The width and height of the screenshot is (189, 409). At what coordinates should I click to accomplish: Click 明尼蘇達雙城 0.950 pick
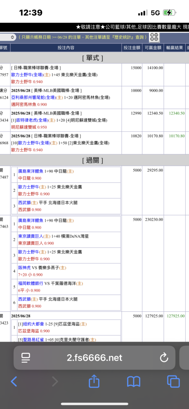29,127
